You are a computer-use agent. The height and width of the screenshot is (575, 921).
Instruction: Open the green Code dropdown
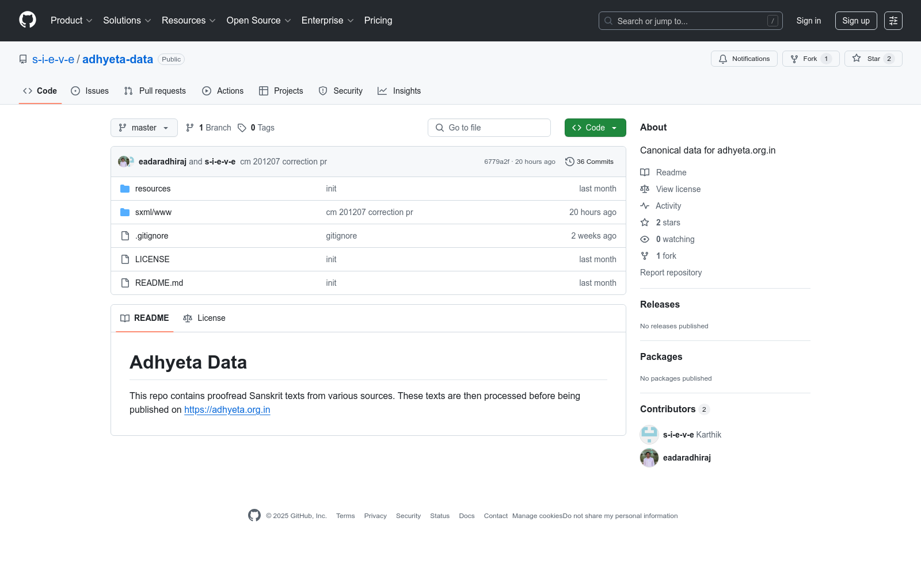pyautogui.click(x=595, y=128)
